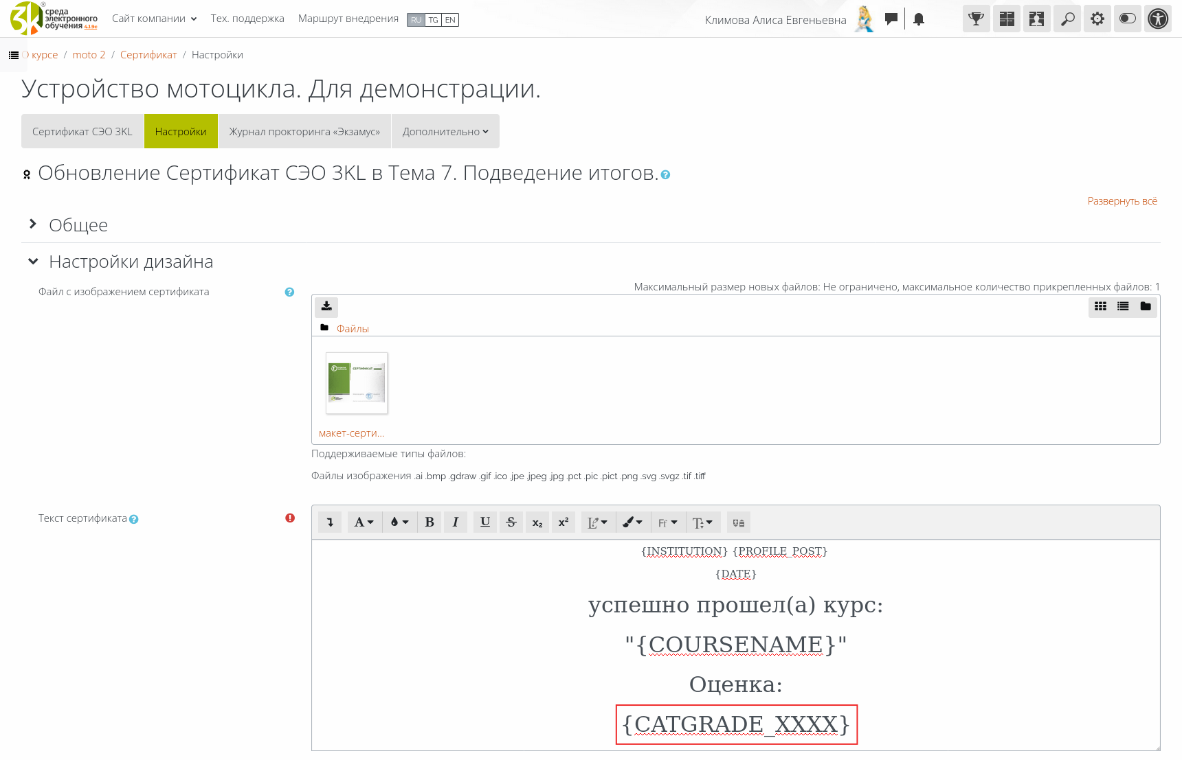Select the макет-серти... certificate image thumbnail
The height and width of the screenshot is (760, 1182).
tap(357, 384)
